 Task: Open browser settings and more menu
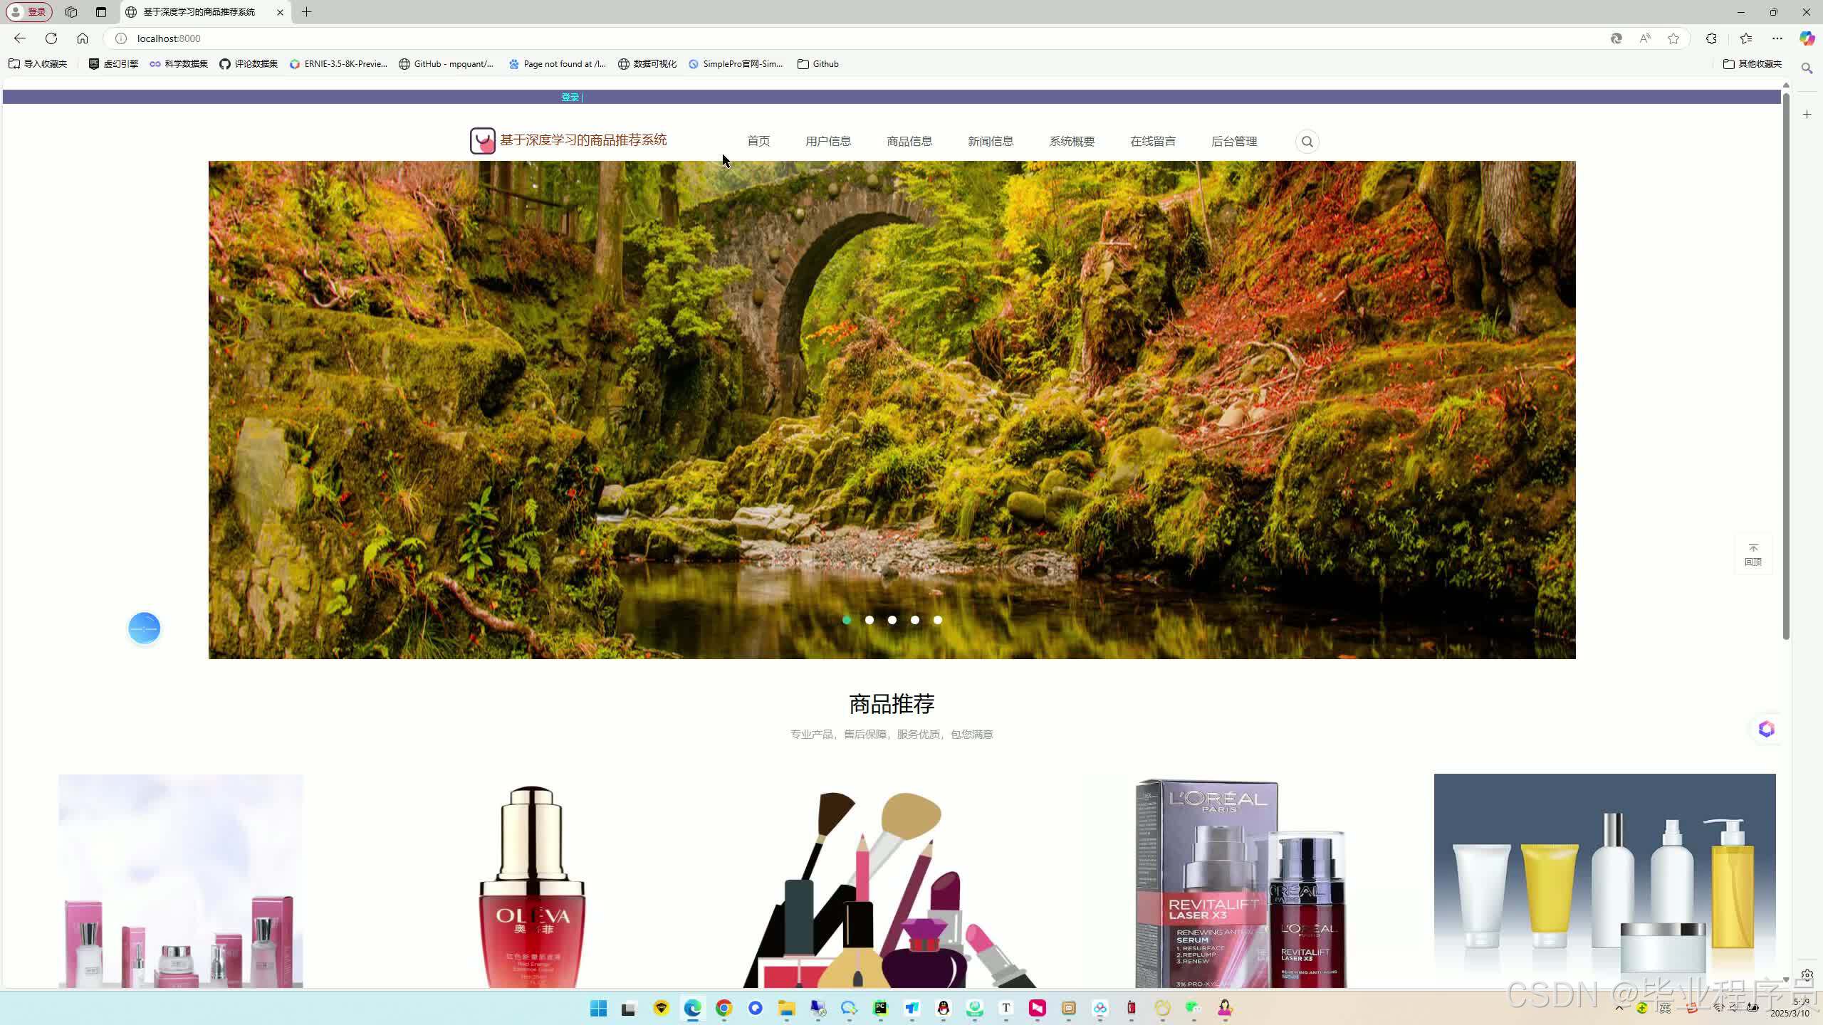point(1777,38)
